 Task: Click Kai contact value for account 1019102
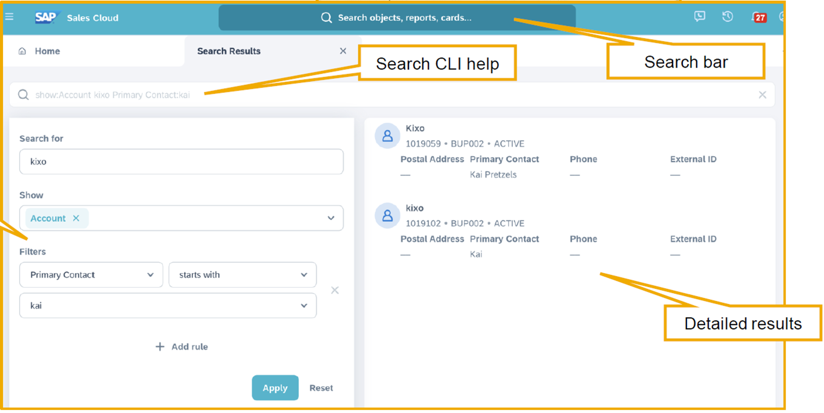(476, 254)
